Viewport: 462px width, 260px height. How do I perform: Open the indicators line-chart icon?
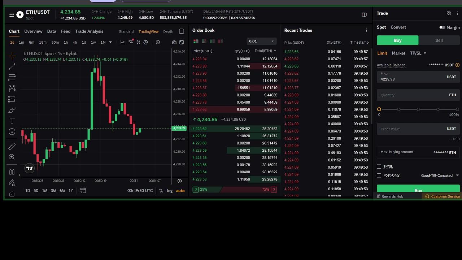pyautogui.click(x=123, y=42)
